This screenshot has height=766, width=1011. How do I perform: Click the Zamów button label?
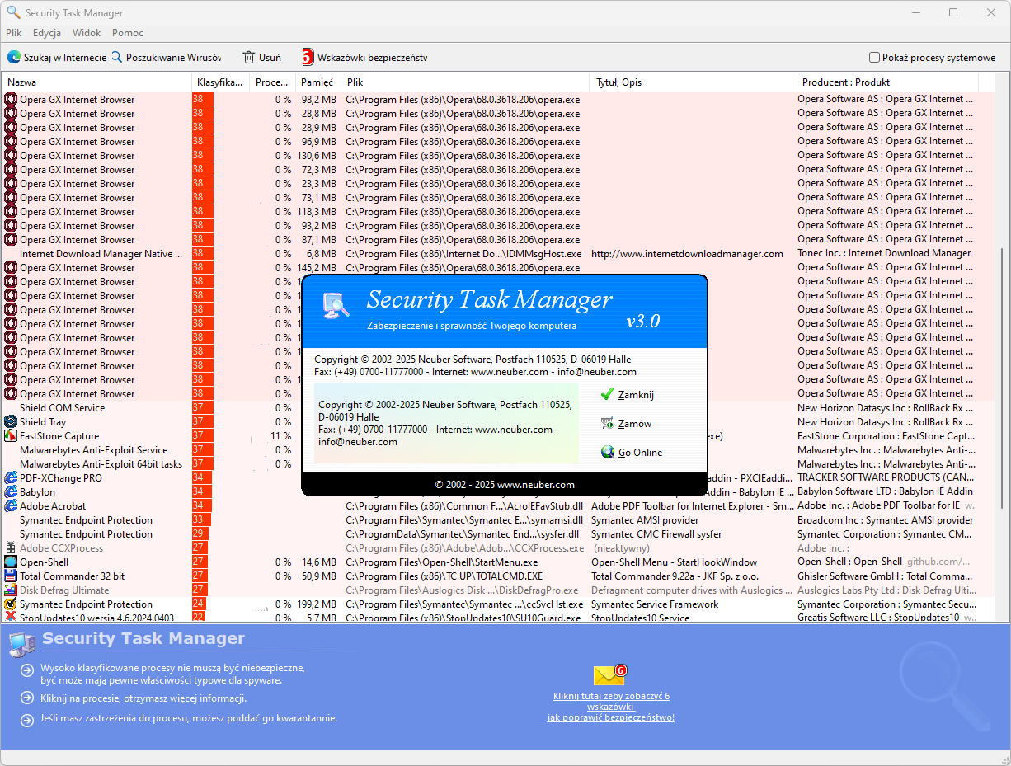coord(635,424)
